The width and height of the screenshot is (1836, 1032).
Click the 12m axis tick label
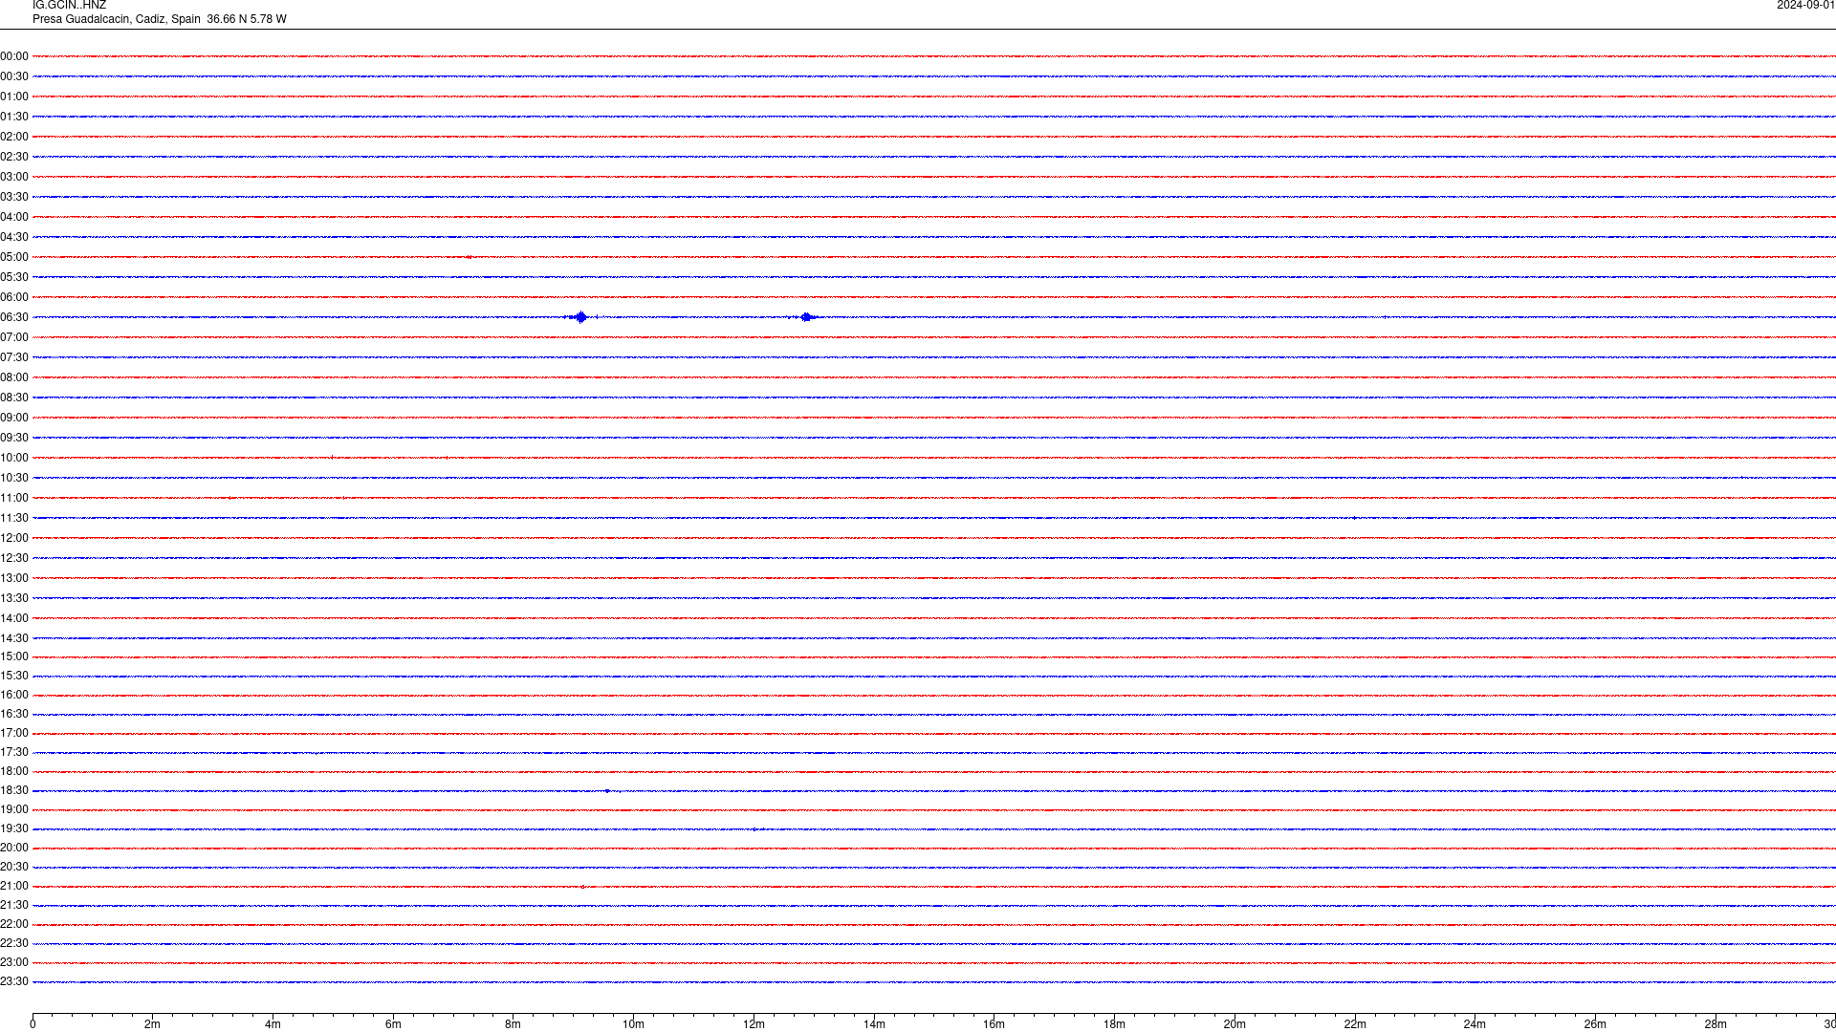[x=754, y=1024]
